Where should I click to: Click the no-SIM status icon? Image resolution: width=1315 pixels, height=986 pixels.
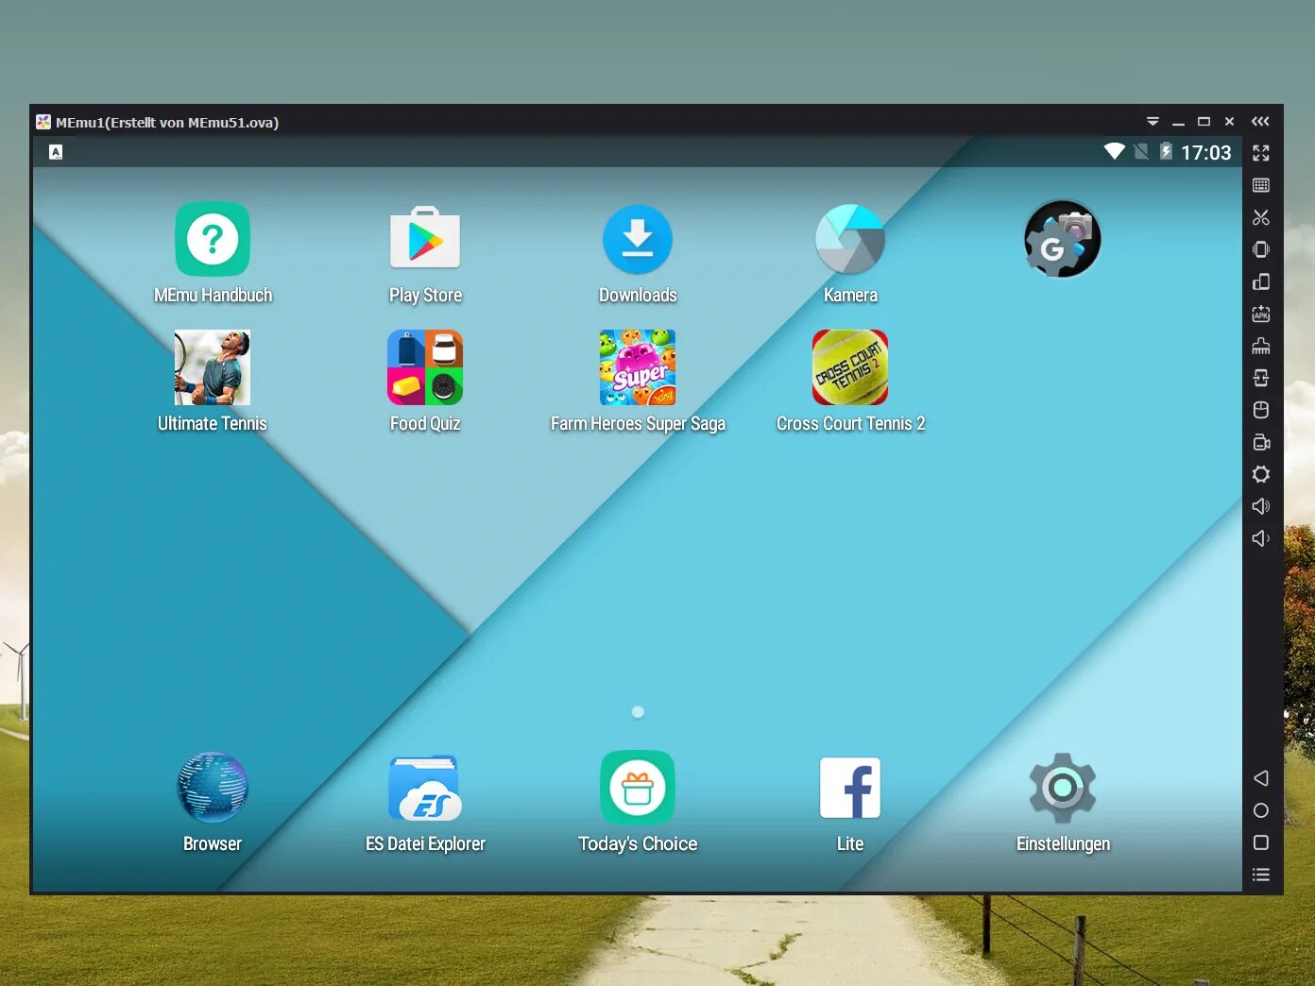pos(1141,151)
